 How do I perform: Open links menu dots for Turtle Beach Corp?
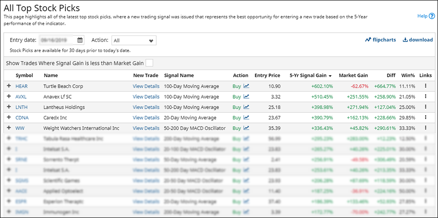(x=426, y=86)
